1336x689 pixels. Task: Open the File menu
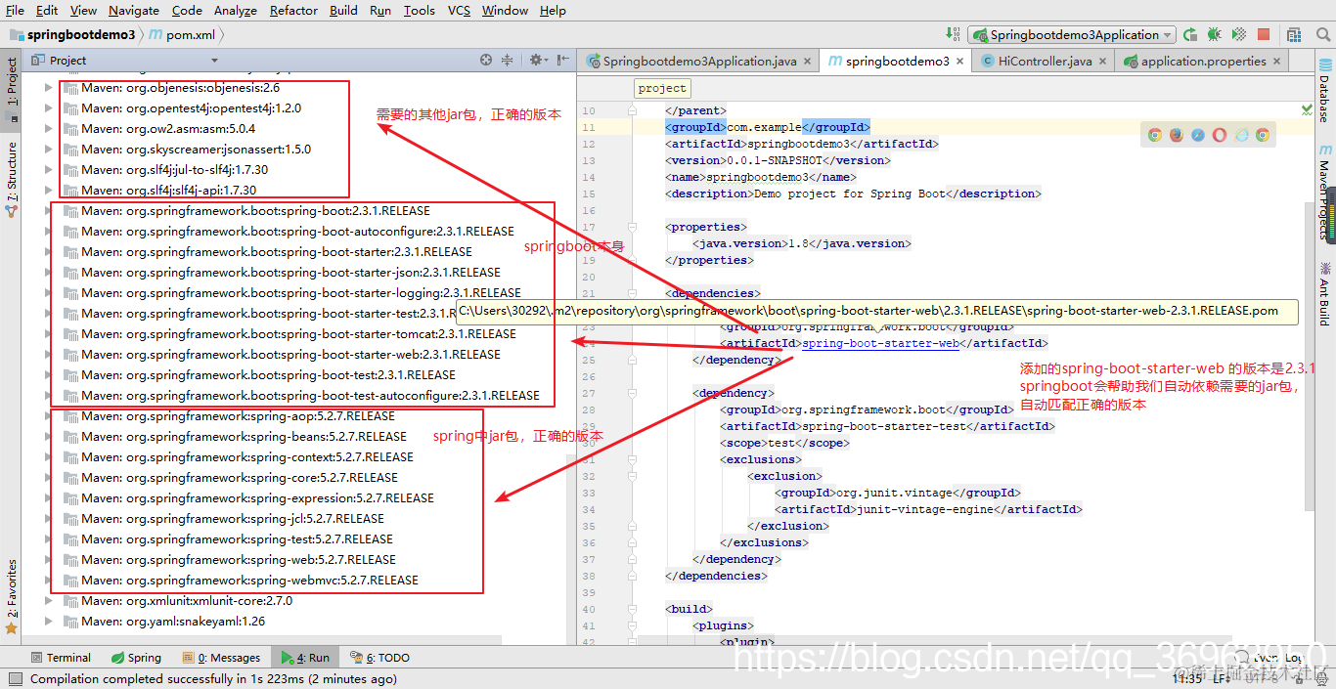pos(16,10)
